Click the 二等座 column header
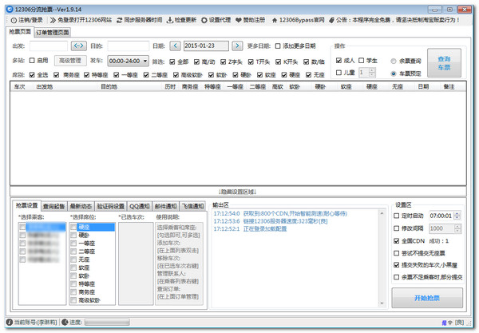 click(x=258, y=87)
